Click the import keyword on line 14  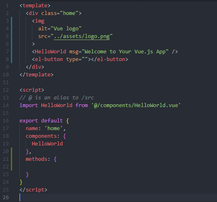(x=29, y=105)
